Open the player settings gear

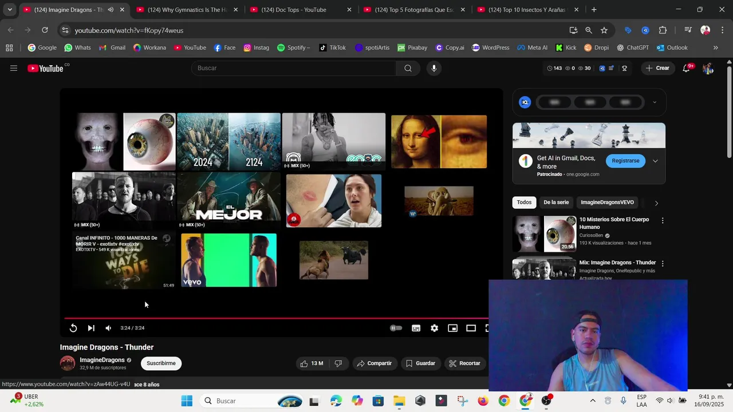tap(435, 328)
